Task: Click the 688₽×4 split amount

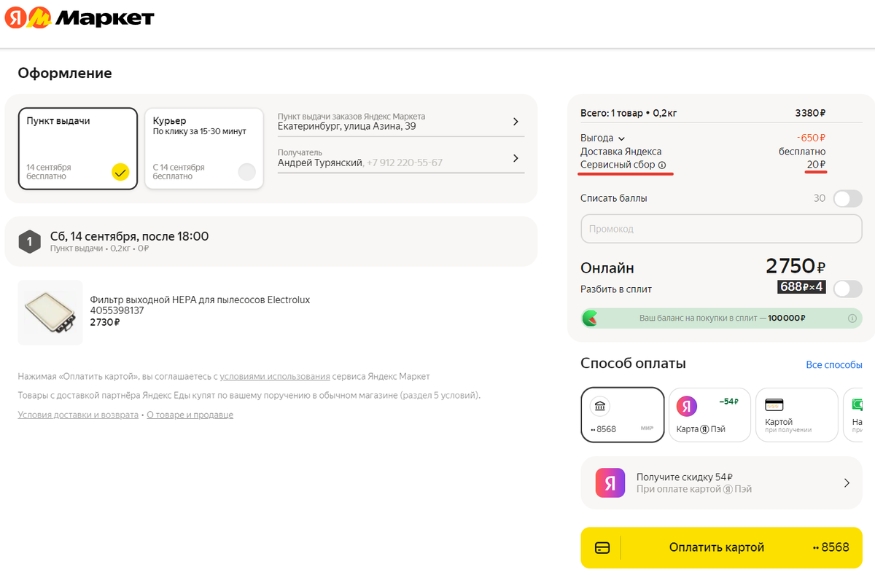Action: click(801, 287)
